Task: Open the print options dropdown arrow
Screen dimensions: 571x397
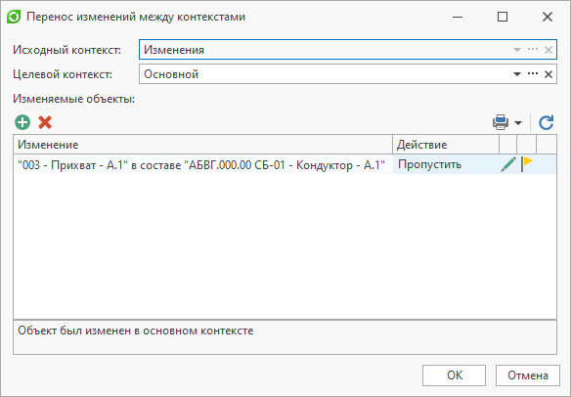Action: [518, 123]
